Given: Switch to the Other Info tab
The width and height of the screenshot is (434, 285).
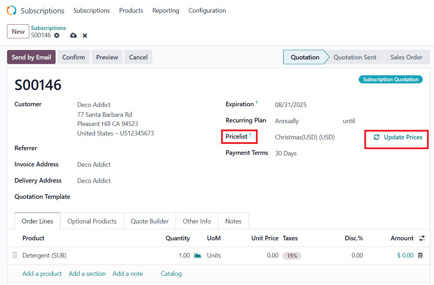Looking at the screenshot, I should [197, 221].
